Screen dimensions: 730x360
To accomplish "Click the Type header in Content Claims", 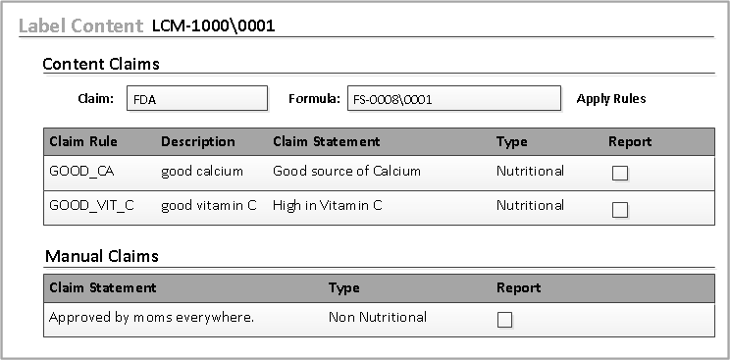I will point(511,141).
